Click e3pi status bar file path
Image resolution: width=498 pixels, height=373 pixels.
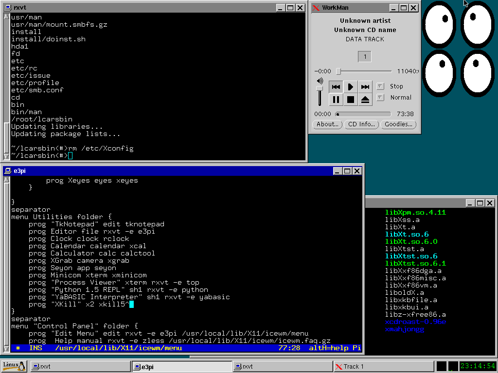point(119,348)
